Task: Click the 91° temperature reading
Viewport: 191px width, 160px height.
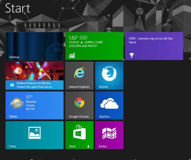Action: 29,97
